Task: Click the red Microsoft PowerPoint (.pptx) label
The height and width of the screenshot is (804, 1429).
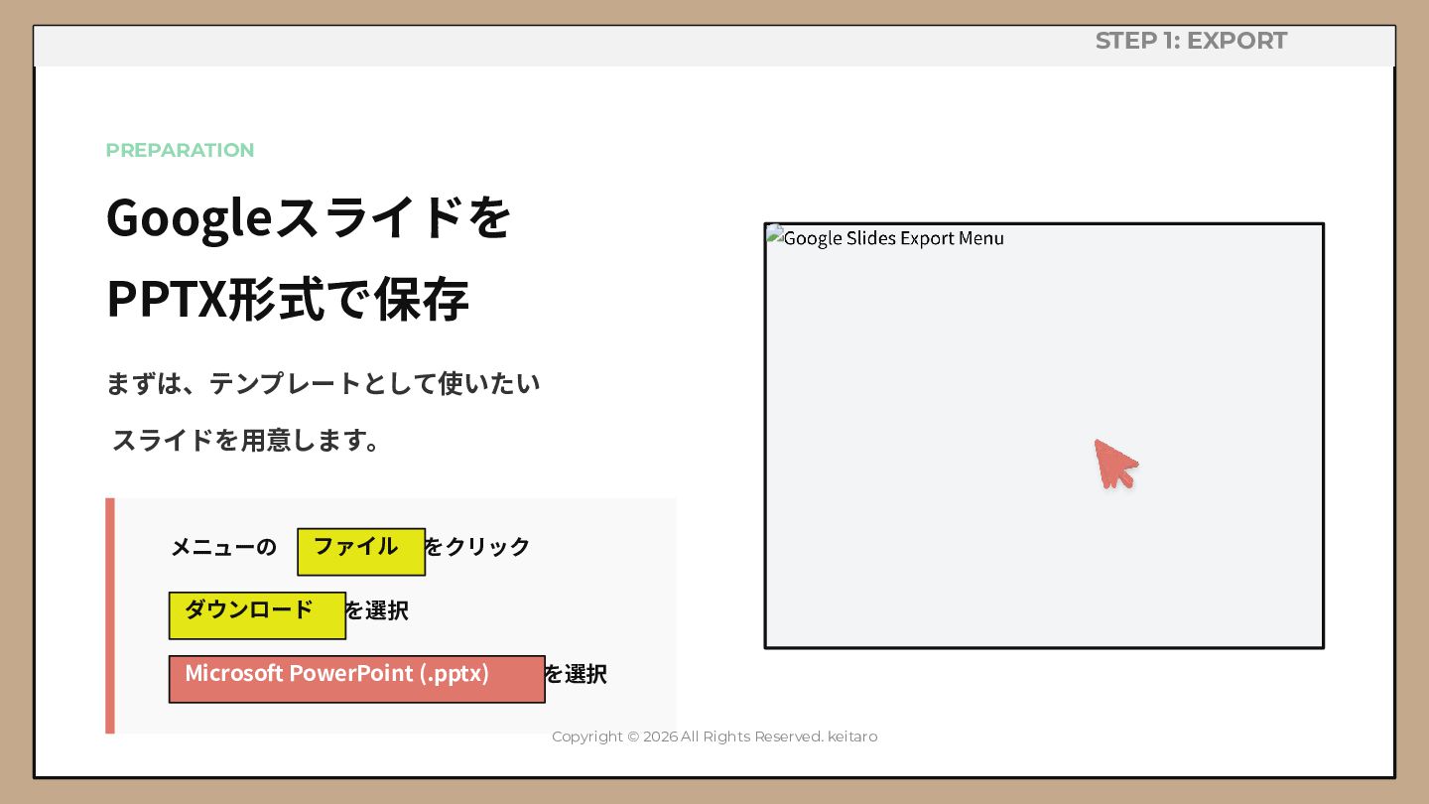Action: coord(357,679)
